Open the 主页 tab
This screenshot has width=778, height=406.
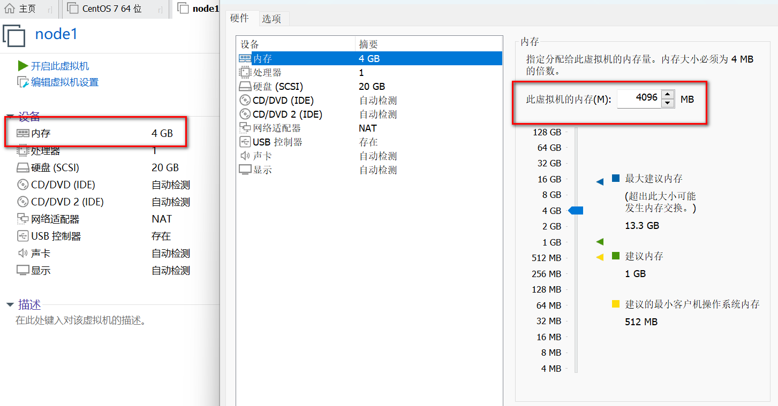point(28,9)
